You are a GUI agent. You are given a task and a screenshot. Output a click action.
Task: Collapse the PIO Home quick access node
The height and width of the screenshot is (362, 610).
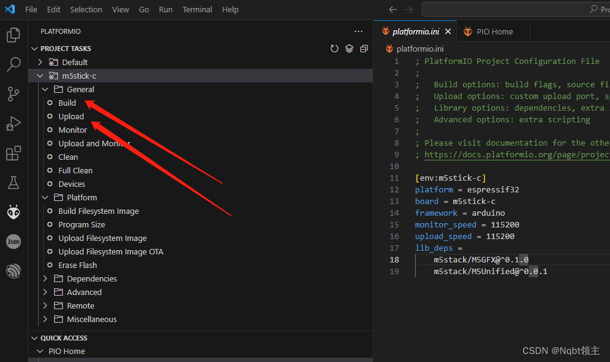[40, 352]
